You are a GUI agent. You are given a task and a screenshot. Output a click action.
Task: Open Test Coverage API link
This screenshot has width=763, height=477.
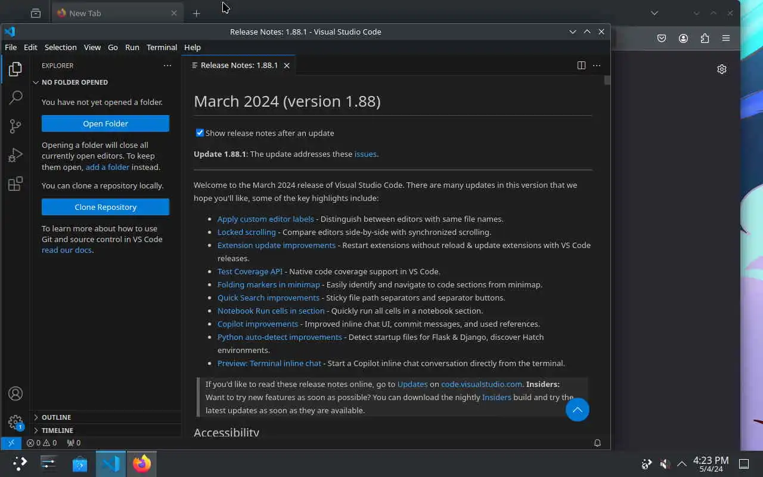coord(250,271)
